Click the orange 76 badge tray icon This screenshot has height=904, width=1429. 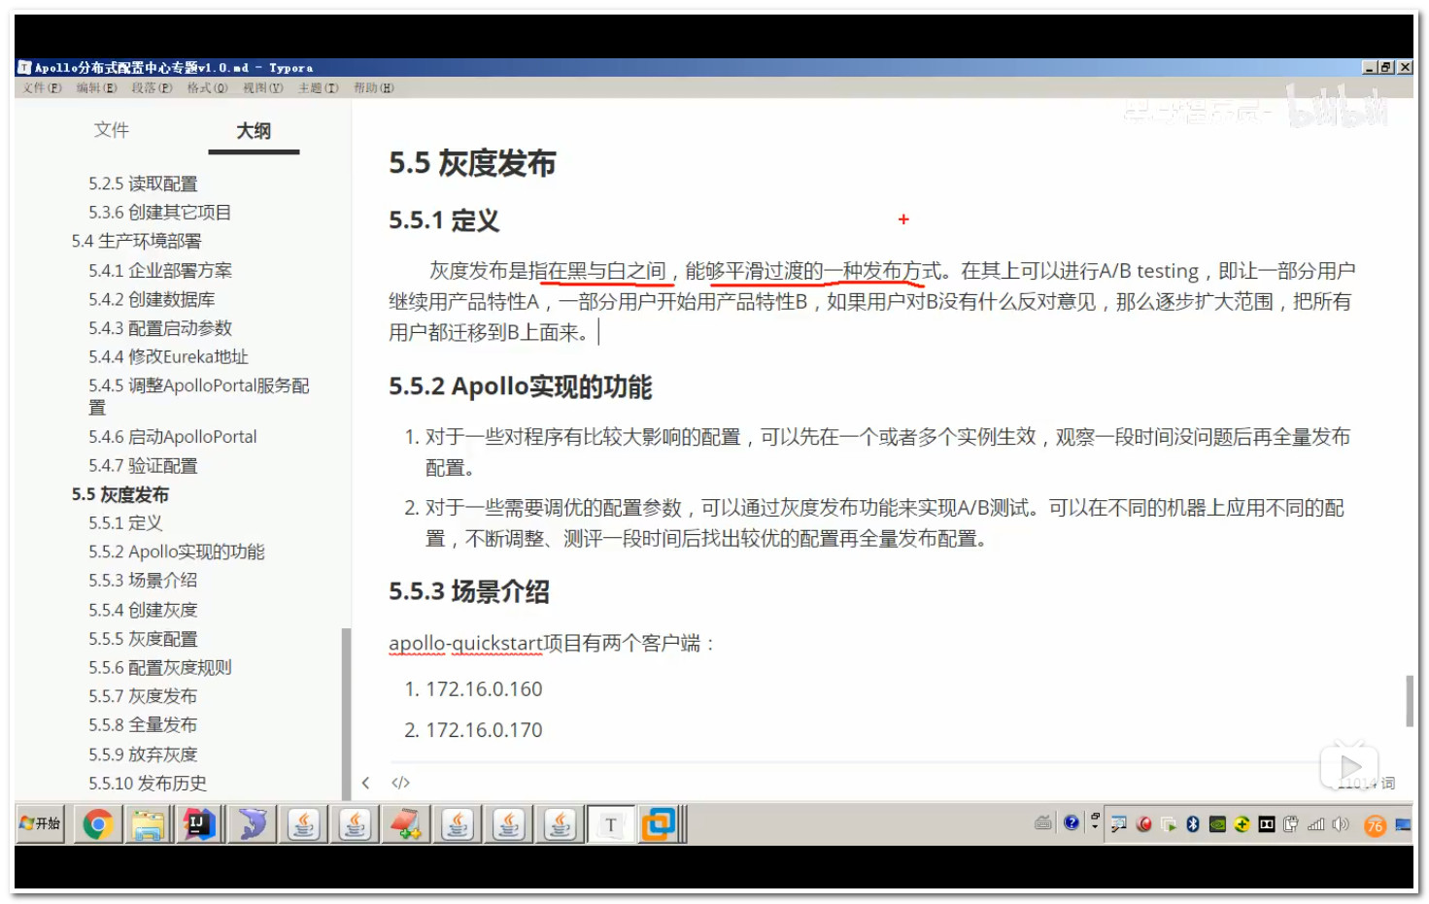[1375, 825]
